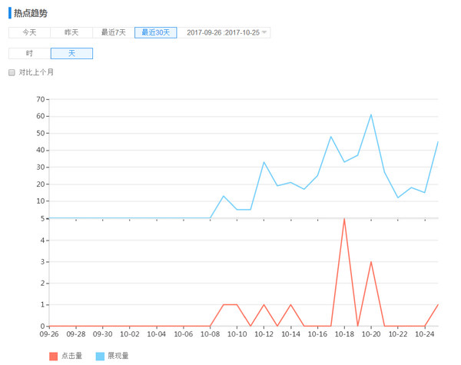Screen dimensions: 461x365
Task: Switch chart granularity to 天
Action: tap(71, 53)
